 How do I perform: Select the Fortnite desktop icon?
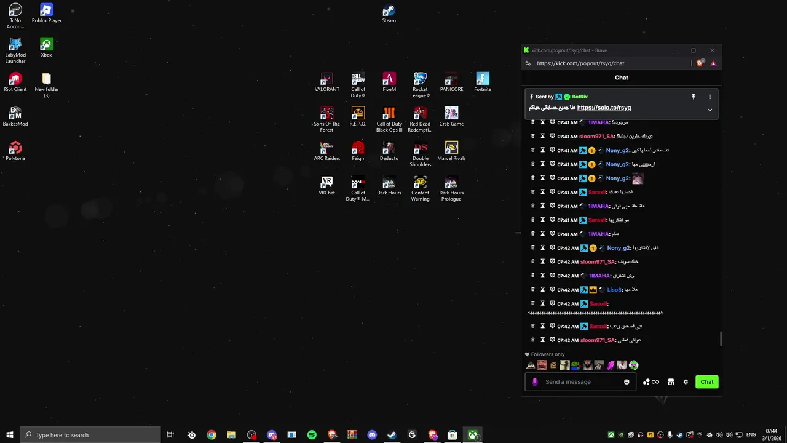click(x=483, y=82)
